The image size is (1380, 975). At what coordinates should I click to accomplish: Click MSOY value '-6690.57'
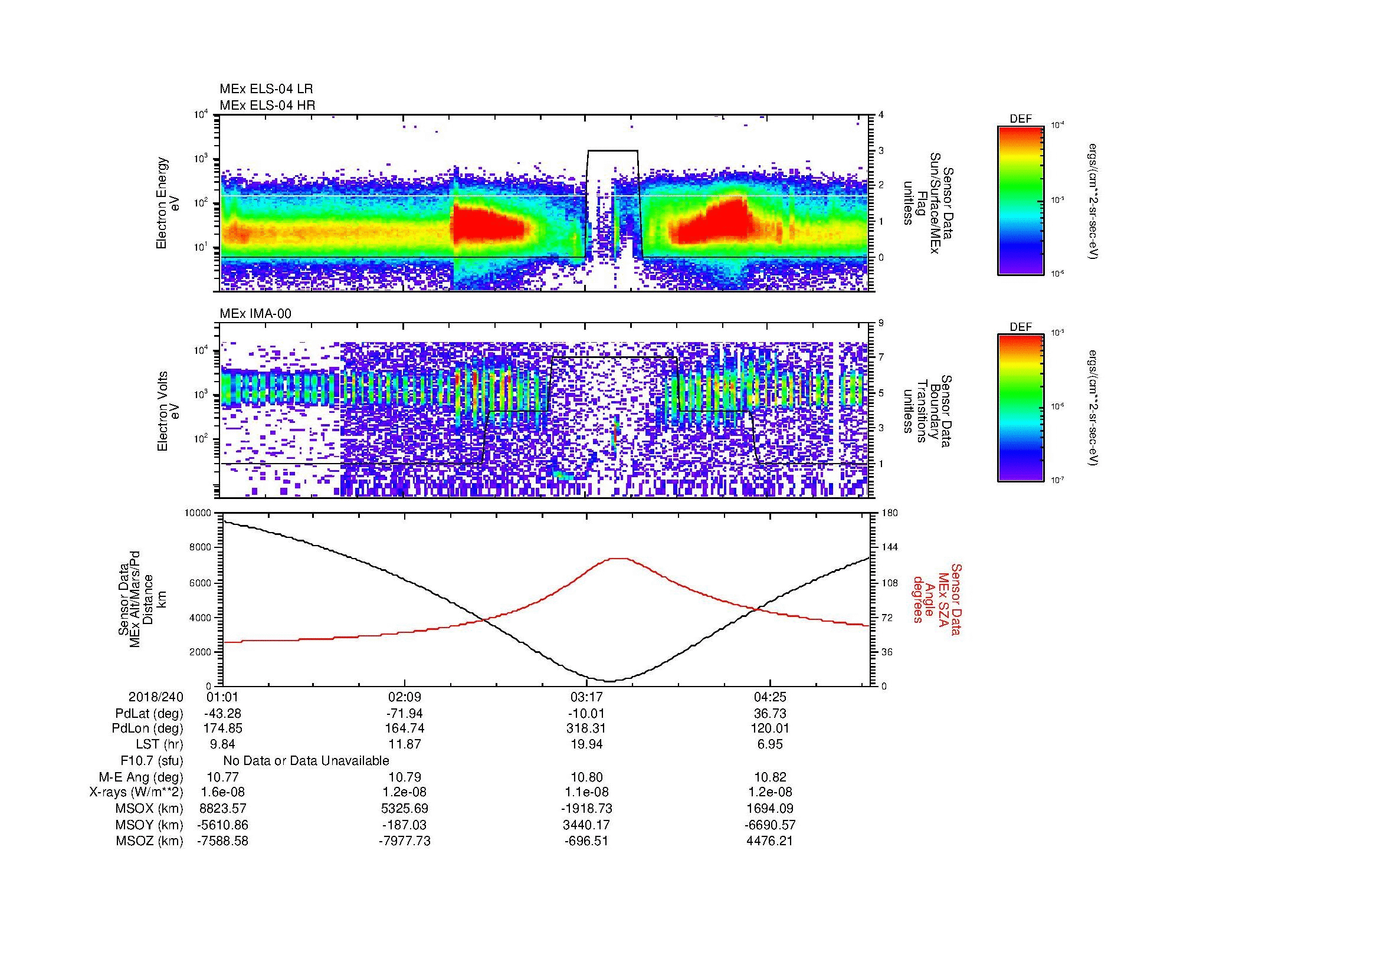tap(770, 825)
